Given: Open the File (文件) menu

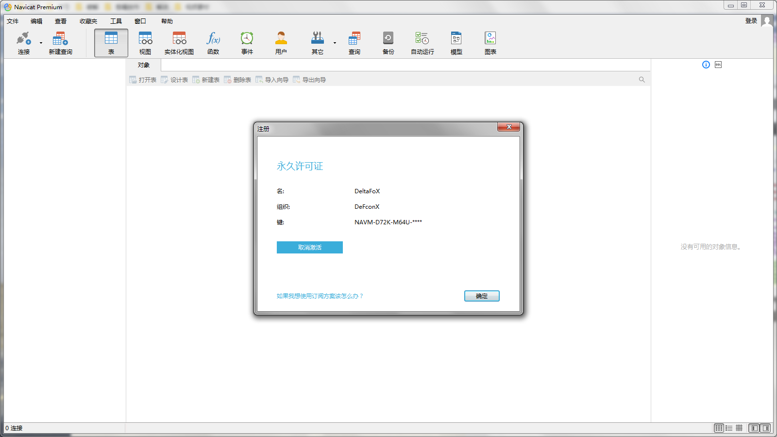Looking at the screenshot, I should click(13, 21).
